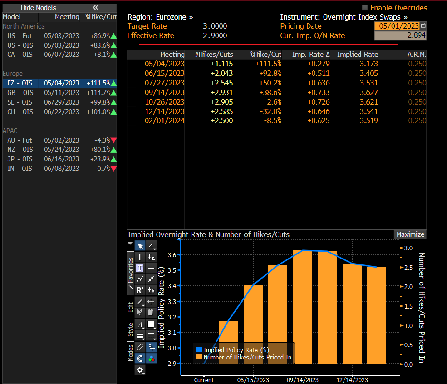Select the 02/01/2024 meeting date
This screenshot has width=447, height=384.
point(164,121)
